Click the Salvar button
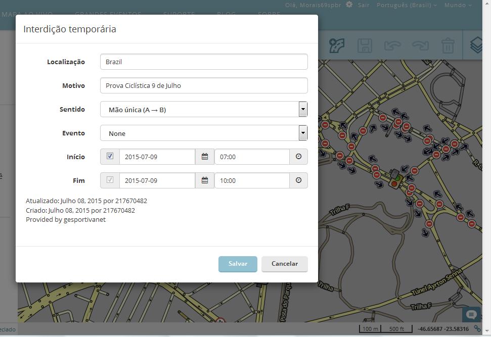This screenshot has width=491, height=337. (x=238, y=263)
